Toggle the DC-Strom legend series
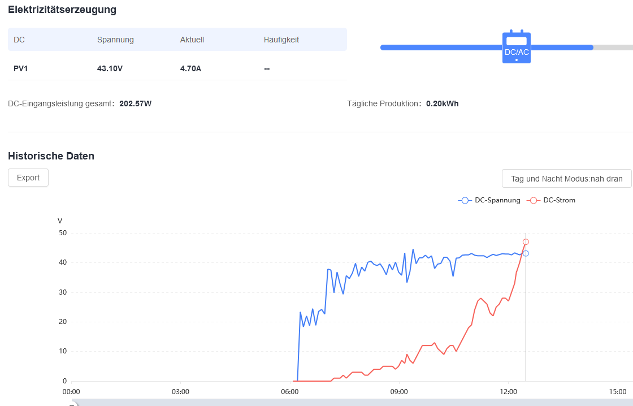Screen dimensions: 633x406 click(551, 200)
